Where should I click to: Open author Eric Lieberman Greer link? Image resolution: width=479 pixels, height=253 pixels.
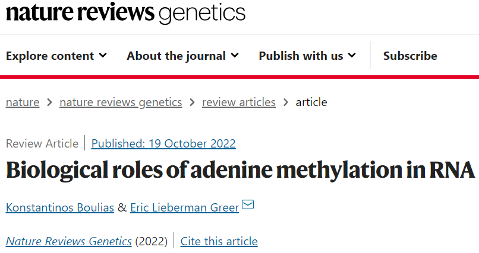pyautogui.click(x=185, y=207)
